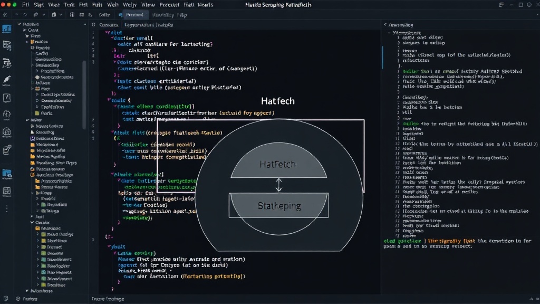Click the forward arrow in the toolbar
The width and height of the screenshot is (540, 304).
25,15
